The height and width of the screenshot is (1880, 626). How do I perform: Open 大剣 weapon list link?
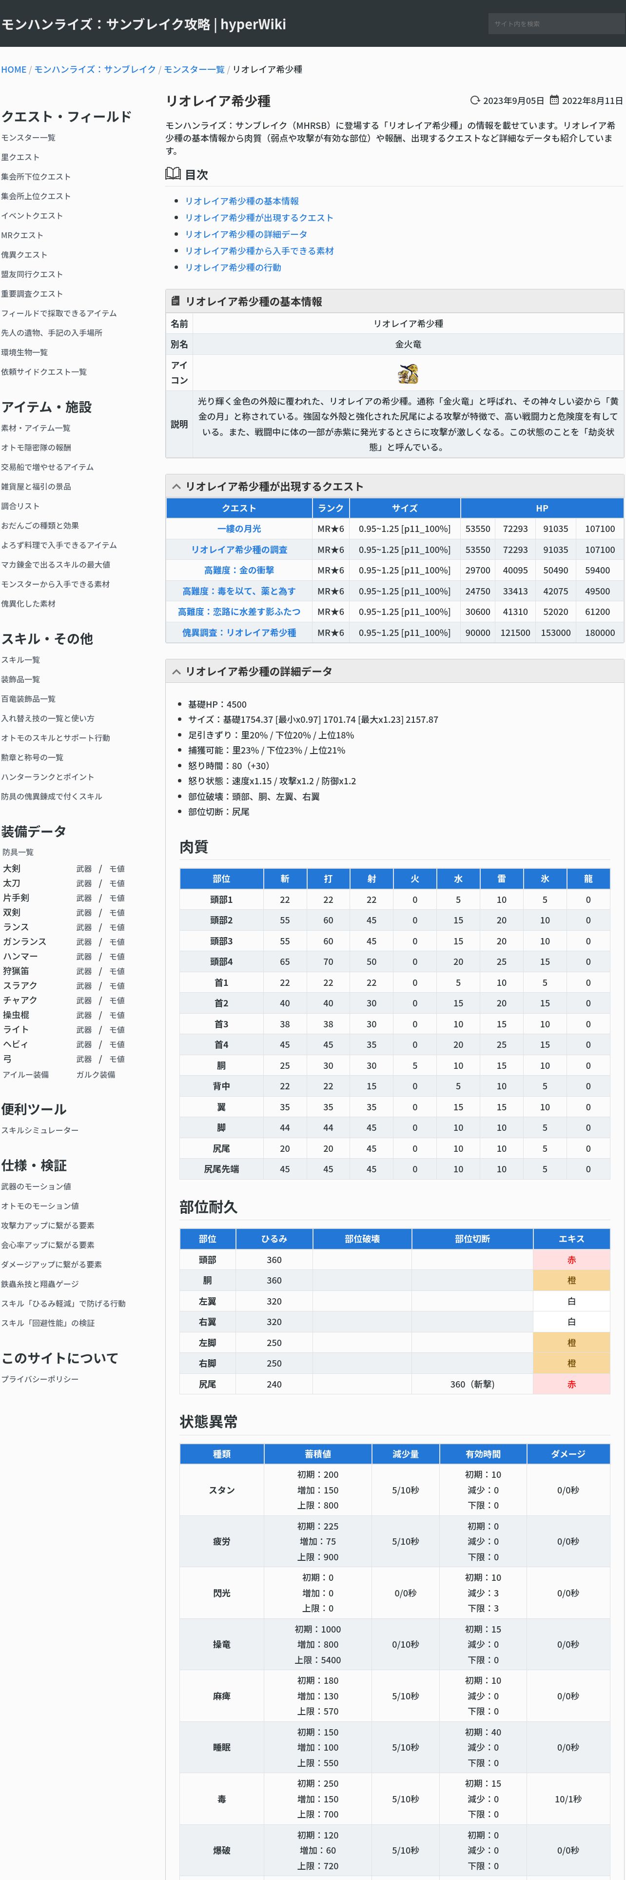click(x=84, y=868)
